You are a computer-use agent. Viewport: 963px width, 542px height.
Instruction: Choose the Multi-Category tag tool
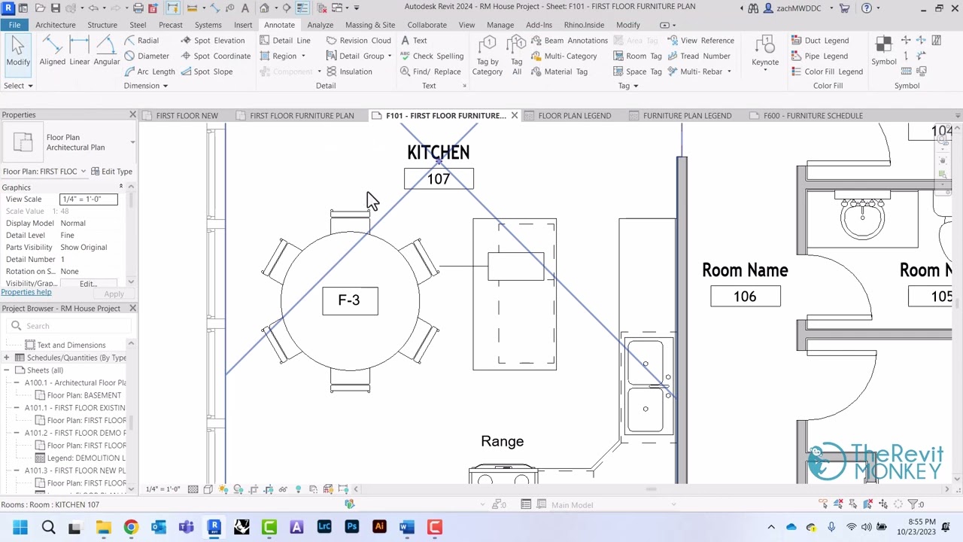point(564,56)
